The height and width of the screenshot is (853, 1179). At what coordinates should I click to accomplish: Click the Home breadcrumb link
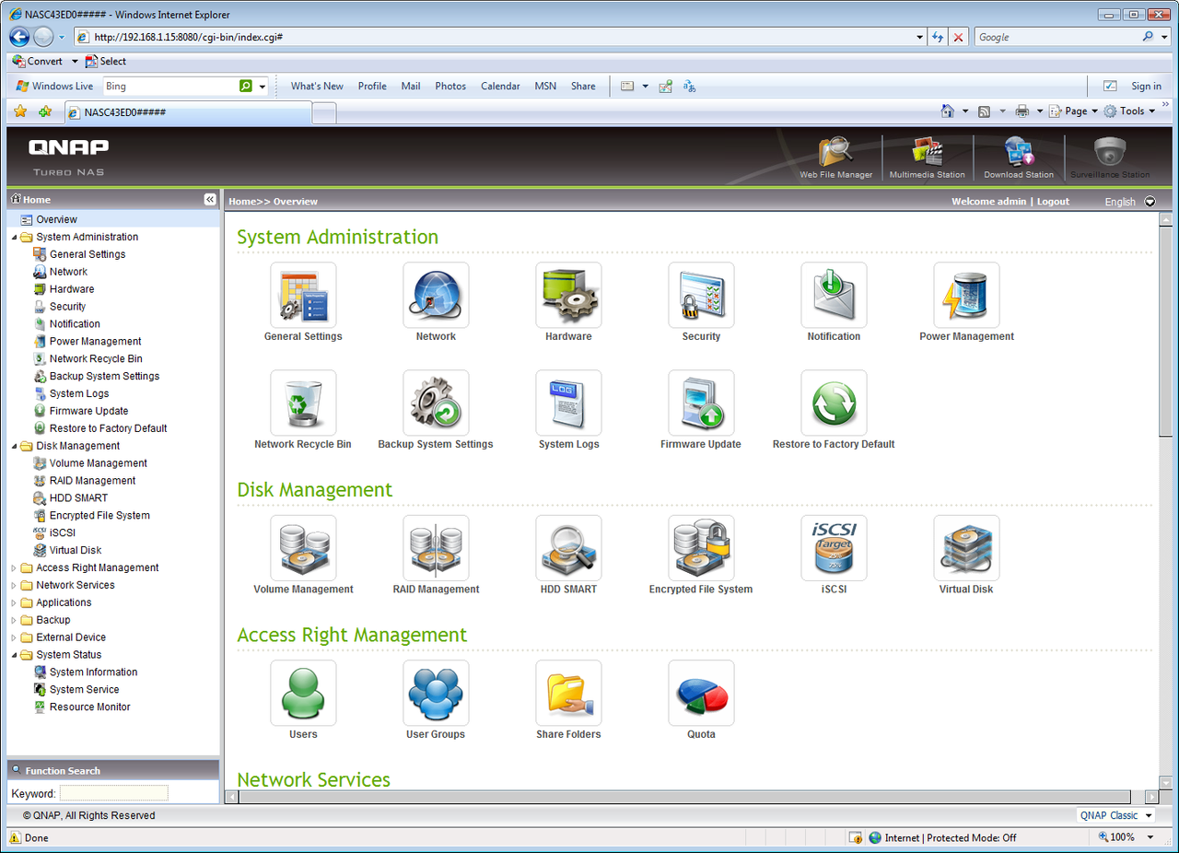241,202
